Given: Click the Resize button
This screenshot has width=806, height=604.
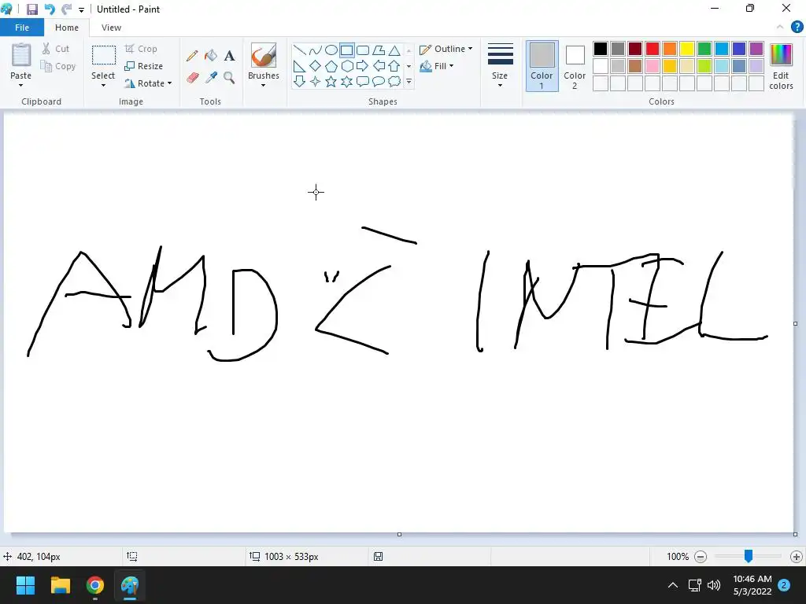Looking at the screenshot, I should 144,66.
